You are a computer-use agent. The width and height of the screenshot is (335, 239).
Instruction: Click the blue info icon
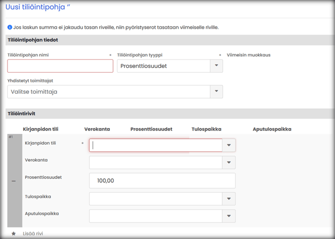click(10, 27)
